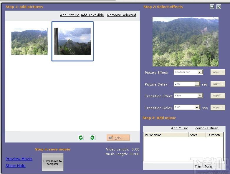Expand the Transition Delay dropdown
Image resolution: width=230 pixels, height=174 pixels.
[197, 107]
